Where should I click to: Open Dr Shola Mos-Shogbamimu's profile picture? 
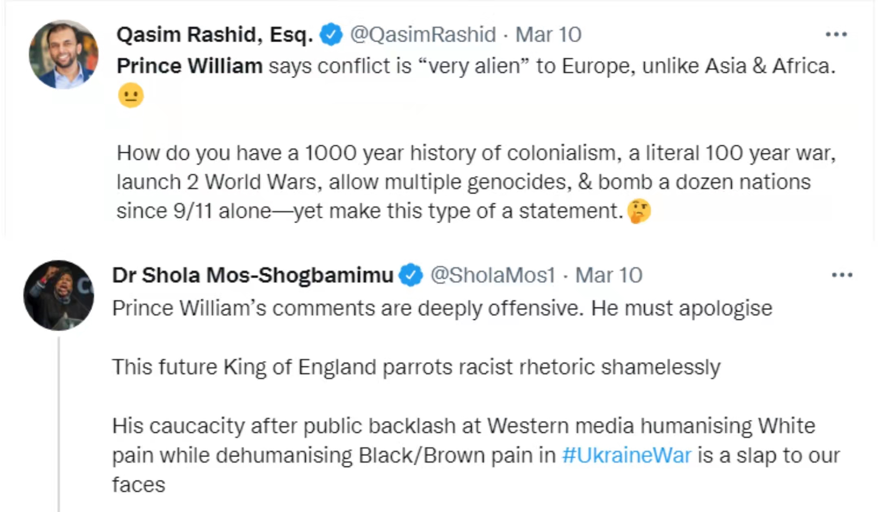tap(59, 295)
